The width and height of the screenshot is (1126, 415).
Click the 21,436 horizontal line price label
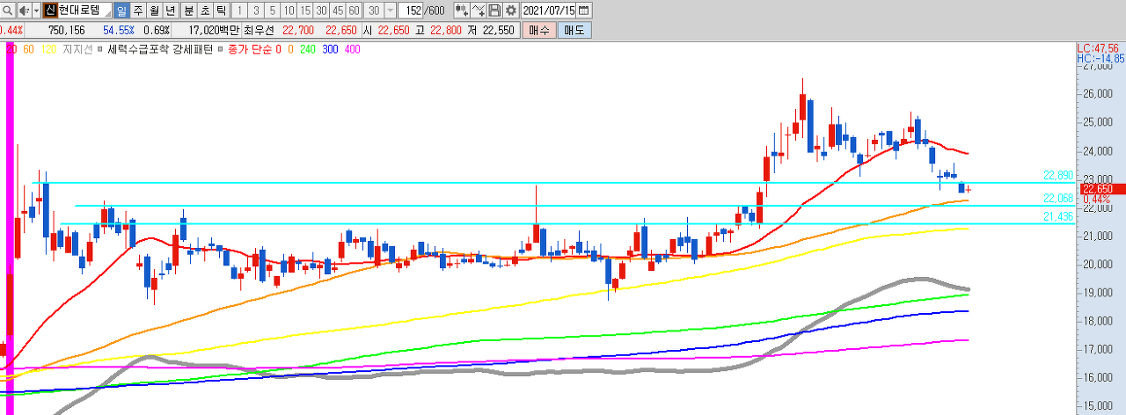1058,216
